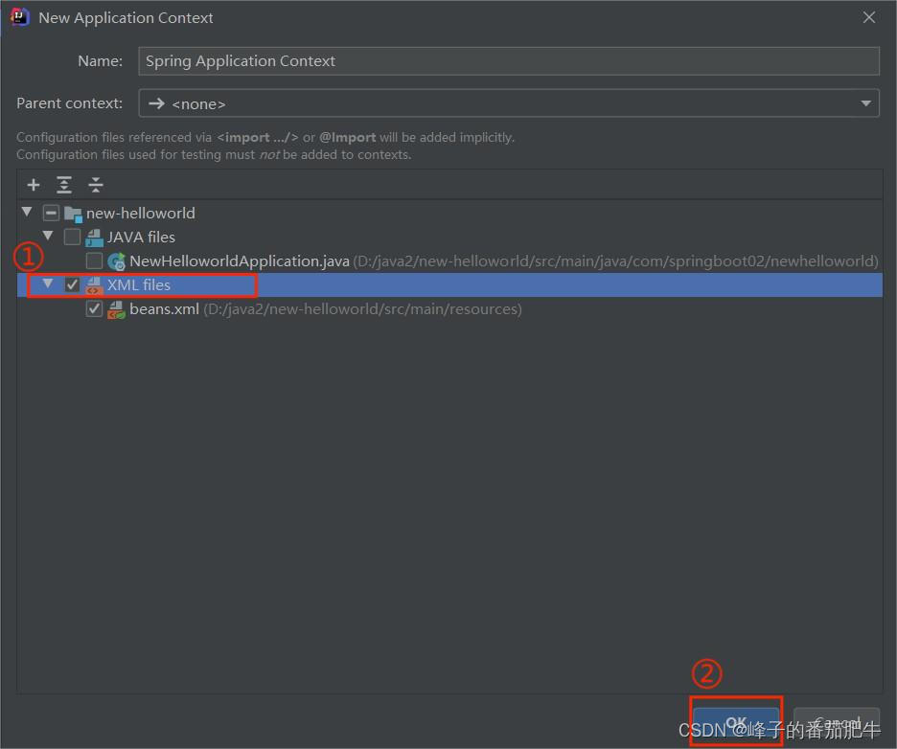Click the Expand All toolbar icon

(x=64, y=185)
